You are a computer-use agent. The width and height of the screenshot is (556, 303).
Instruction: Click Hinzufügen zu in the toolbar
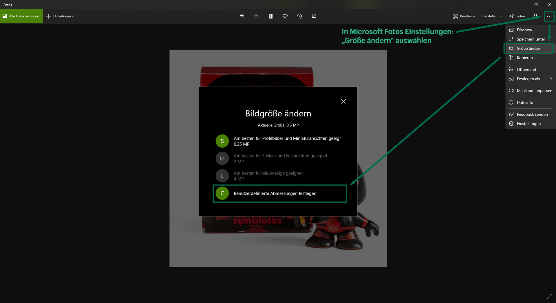[61, 16]
